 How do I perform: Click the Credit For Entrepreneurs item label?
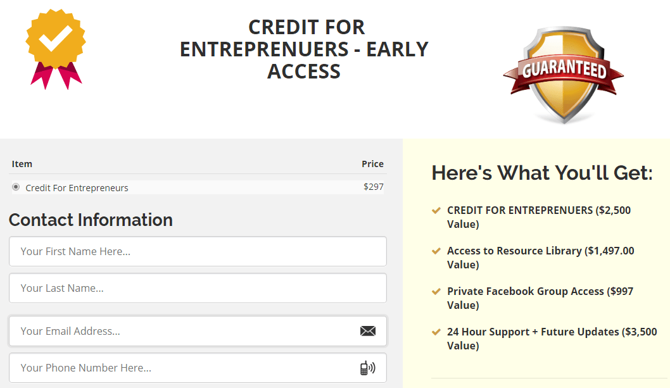coord(77,188)
